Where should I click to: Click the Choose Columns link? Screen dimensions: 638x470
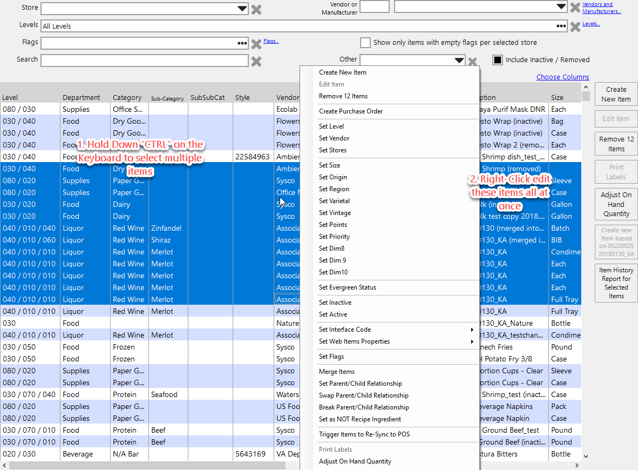click(x=562, y=77)
